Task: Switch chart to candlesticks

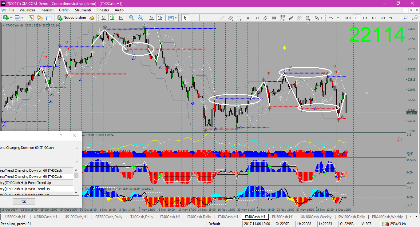Action: [x=112, y=18]
